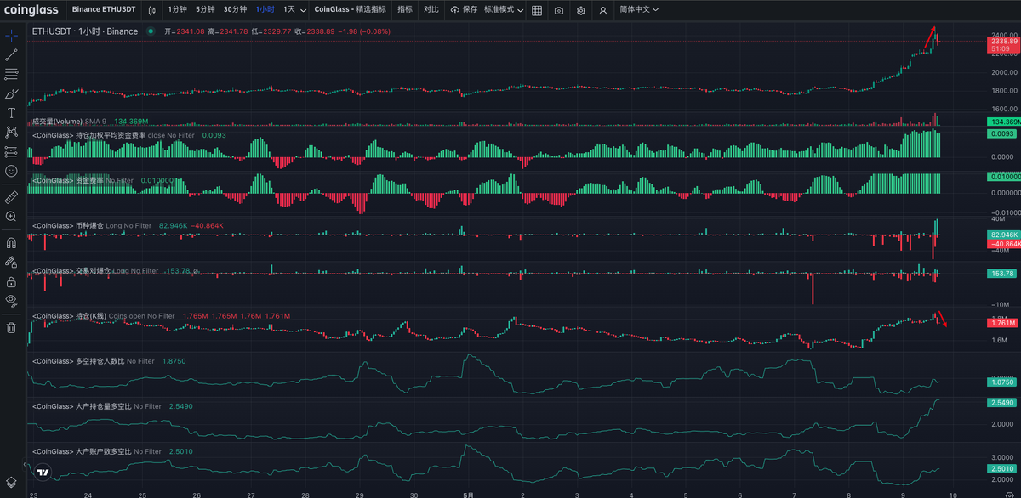The width and height of the screenshot is (1021, 498).
Task: Click the 保存 save button
Action: click(465, 9)
